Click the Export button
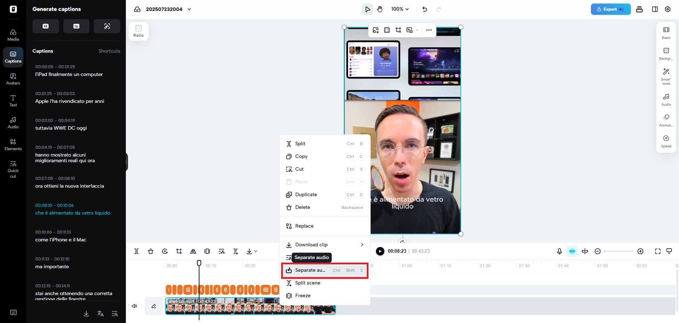The height and width of the screenshot is (323, 679). [x=611, y=9]
